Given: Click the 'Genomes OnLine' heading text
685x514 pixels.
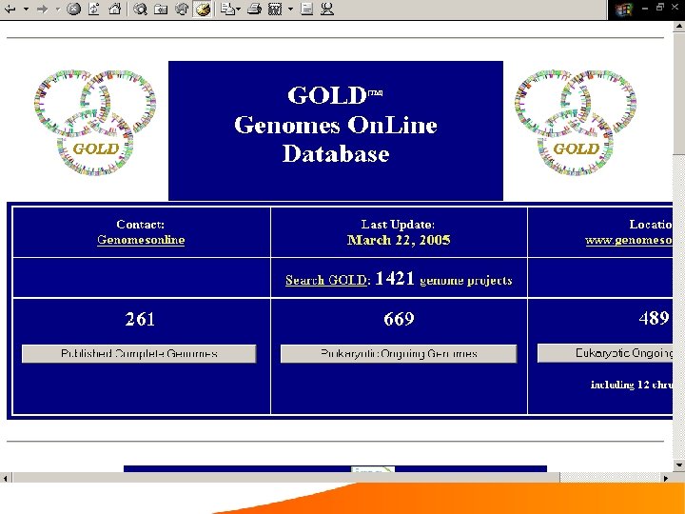Looking at the screenshot, I should point(336,125).
